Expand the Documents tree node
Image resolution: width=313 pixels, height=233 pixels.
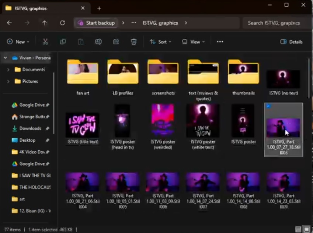(8, 70)
